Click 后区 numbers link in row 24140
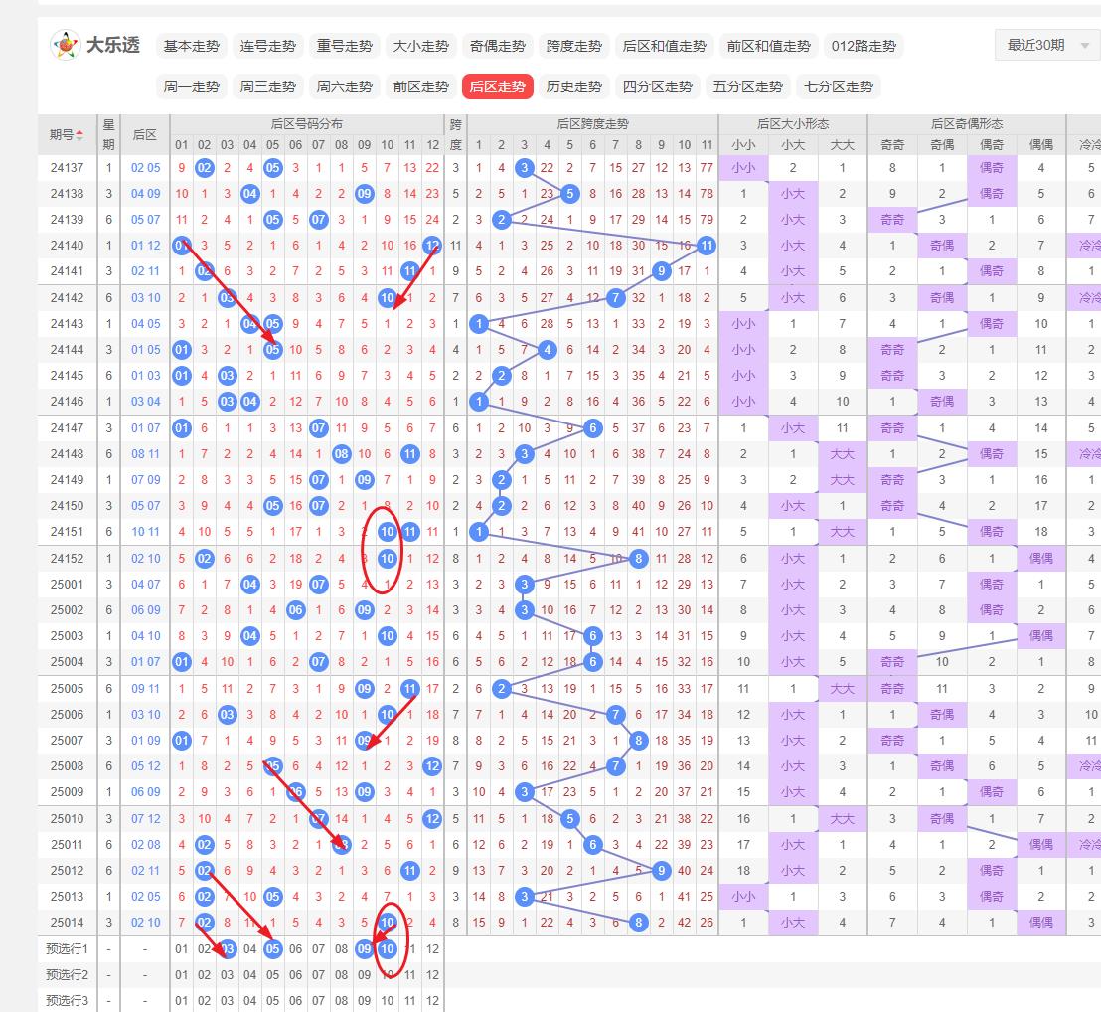 (x=145, y=246)
